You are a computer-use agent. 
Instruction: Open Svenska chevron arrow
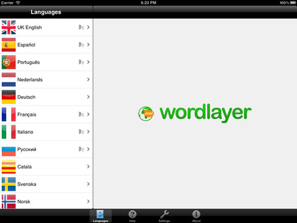click(88, 184)
